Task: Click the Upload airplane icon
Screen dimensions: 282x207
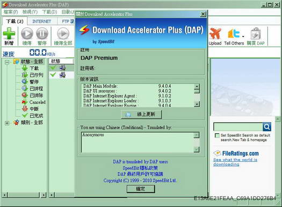Action: pyautogui.click(x=215, y=34)
